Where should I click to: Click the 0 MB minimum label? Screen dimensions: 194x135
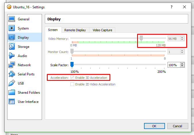point(74,45)
